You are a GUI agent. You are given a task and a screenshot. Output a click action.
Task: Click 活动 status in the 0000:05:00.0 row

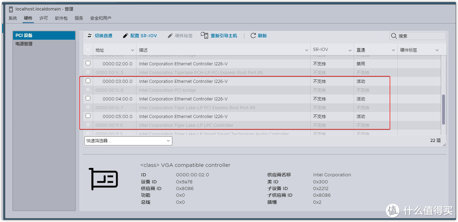pos(361,116)
